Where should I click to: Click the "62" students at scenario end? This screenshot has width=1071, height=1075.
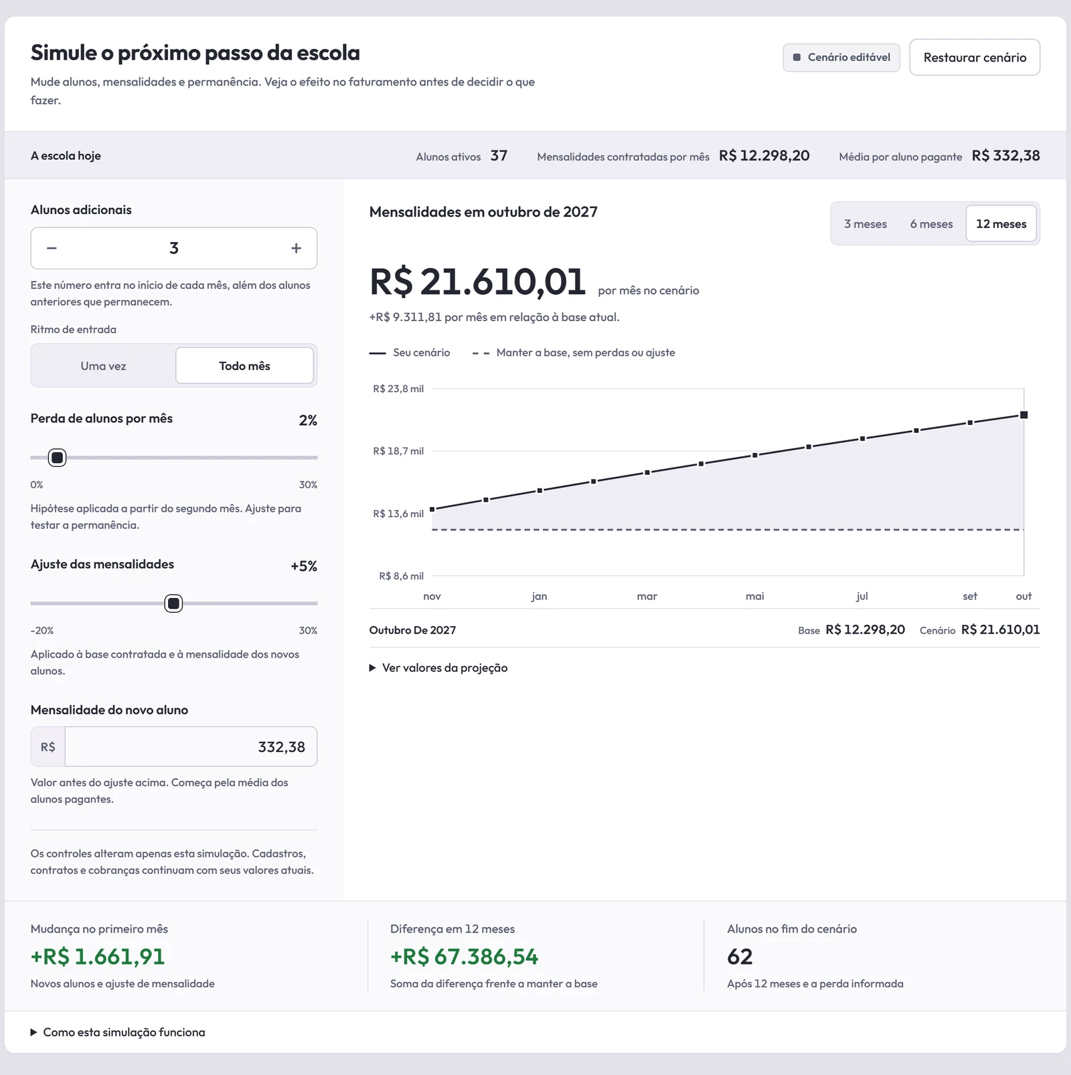click(740, 957)
